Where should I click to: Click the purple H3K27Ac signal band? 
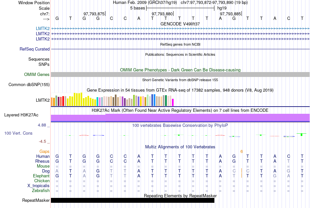pyautogui.click(x=180, y=118)
